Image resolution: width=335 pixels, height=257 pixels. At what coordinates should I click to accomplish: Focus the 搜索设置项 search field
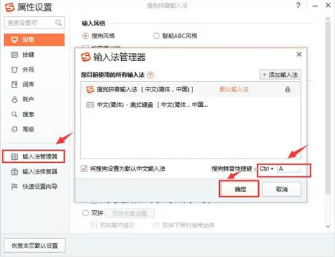34,22
